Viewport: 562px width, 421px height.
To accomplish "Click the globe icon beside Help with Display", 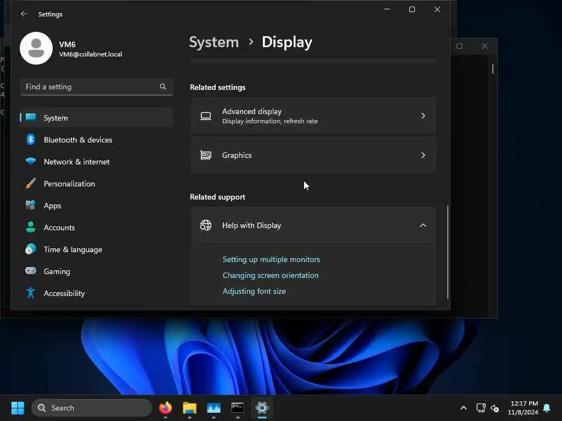I will (206, 225).
